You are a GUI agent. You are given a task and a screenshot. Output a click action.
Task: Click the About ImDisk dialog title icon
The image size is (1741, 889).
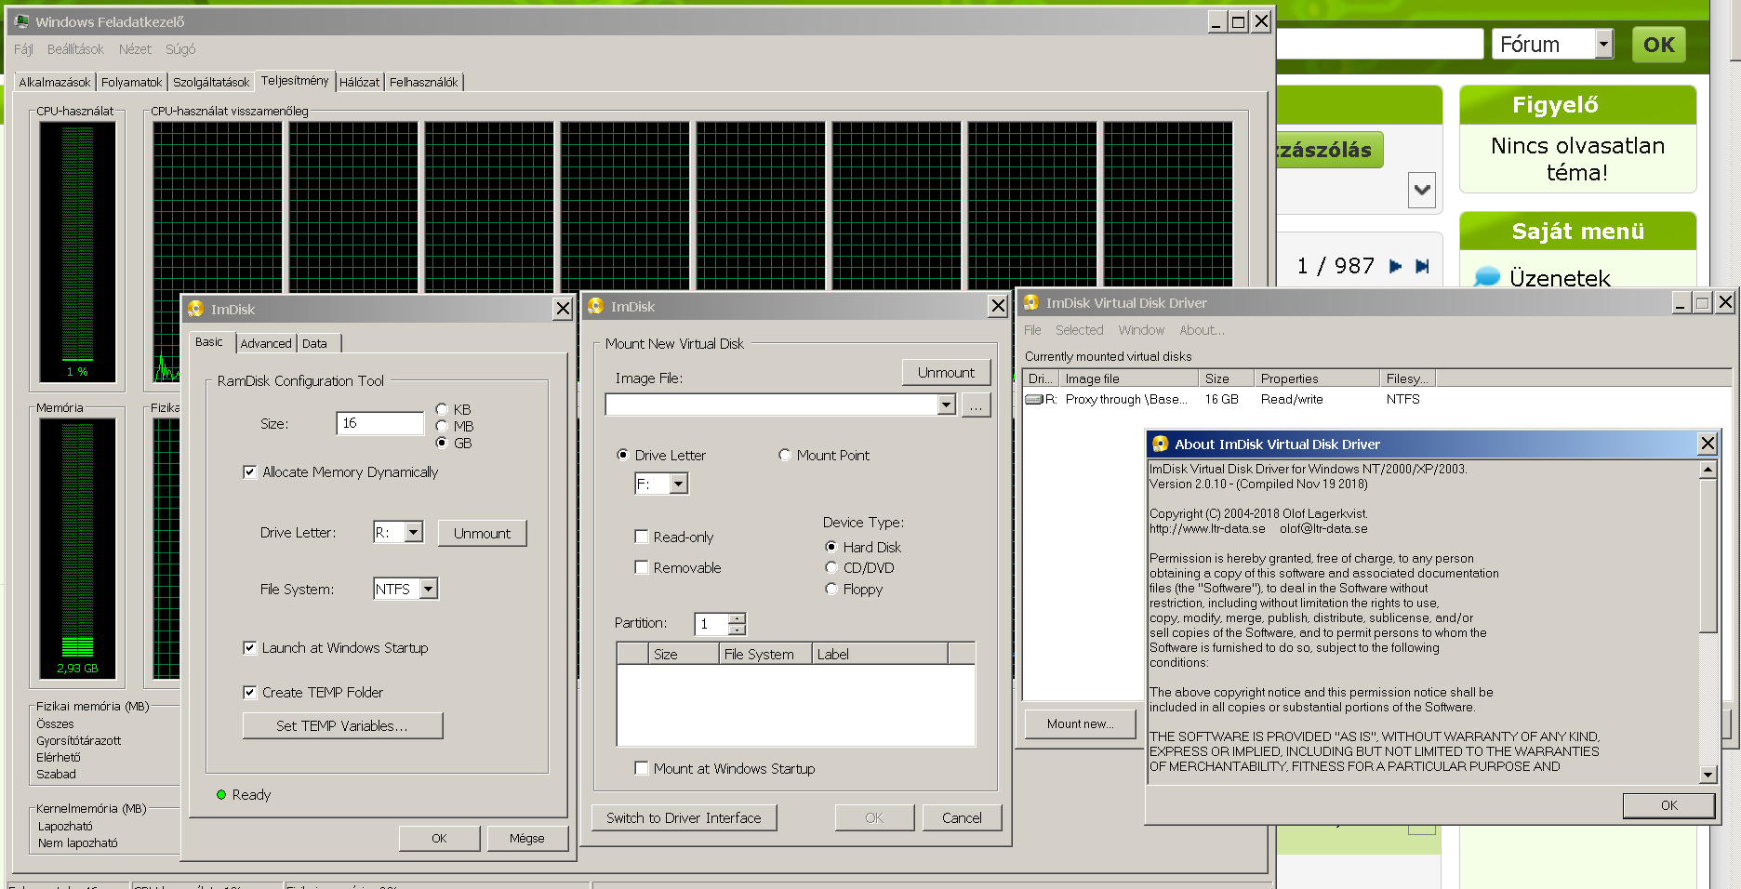click(x=1160, y=444)
